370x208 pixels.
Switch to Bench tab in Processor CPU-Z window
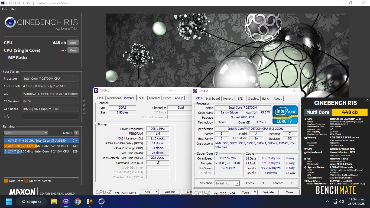(x=266, y=99)
